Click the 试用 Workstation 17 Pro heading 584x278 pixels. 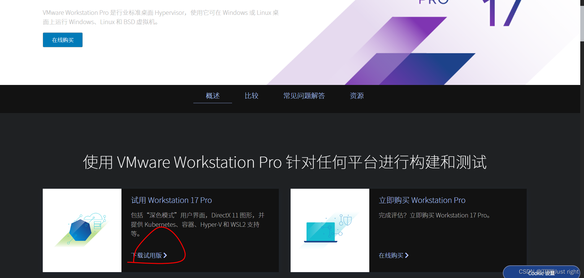pos(171,200)
